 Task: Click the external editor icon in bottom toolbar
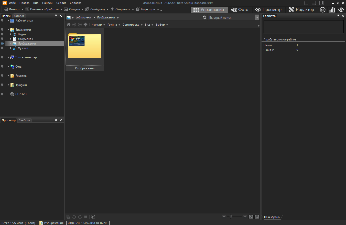69,217
